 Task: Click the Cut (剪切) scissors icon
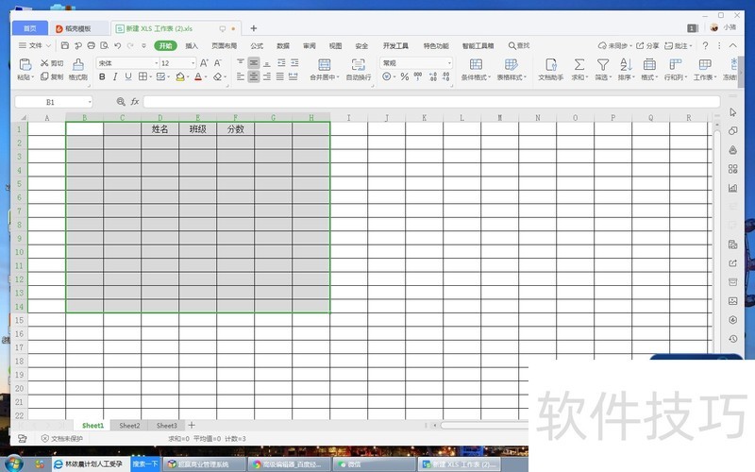44,63
